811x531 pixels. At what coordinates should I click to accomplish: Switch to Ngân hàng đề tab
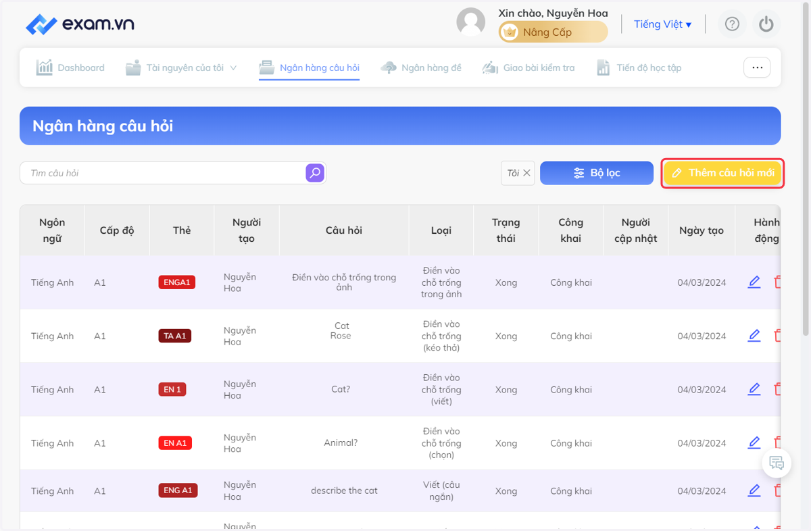(x=421, y=68)
